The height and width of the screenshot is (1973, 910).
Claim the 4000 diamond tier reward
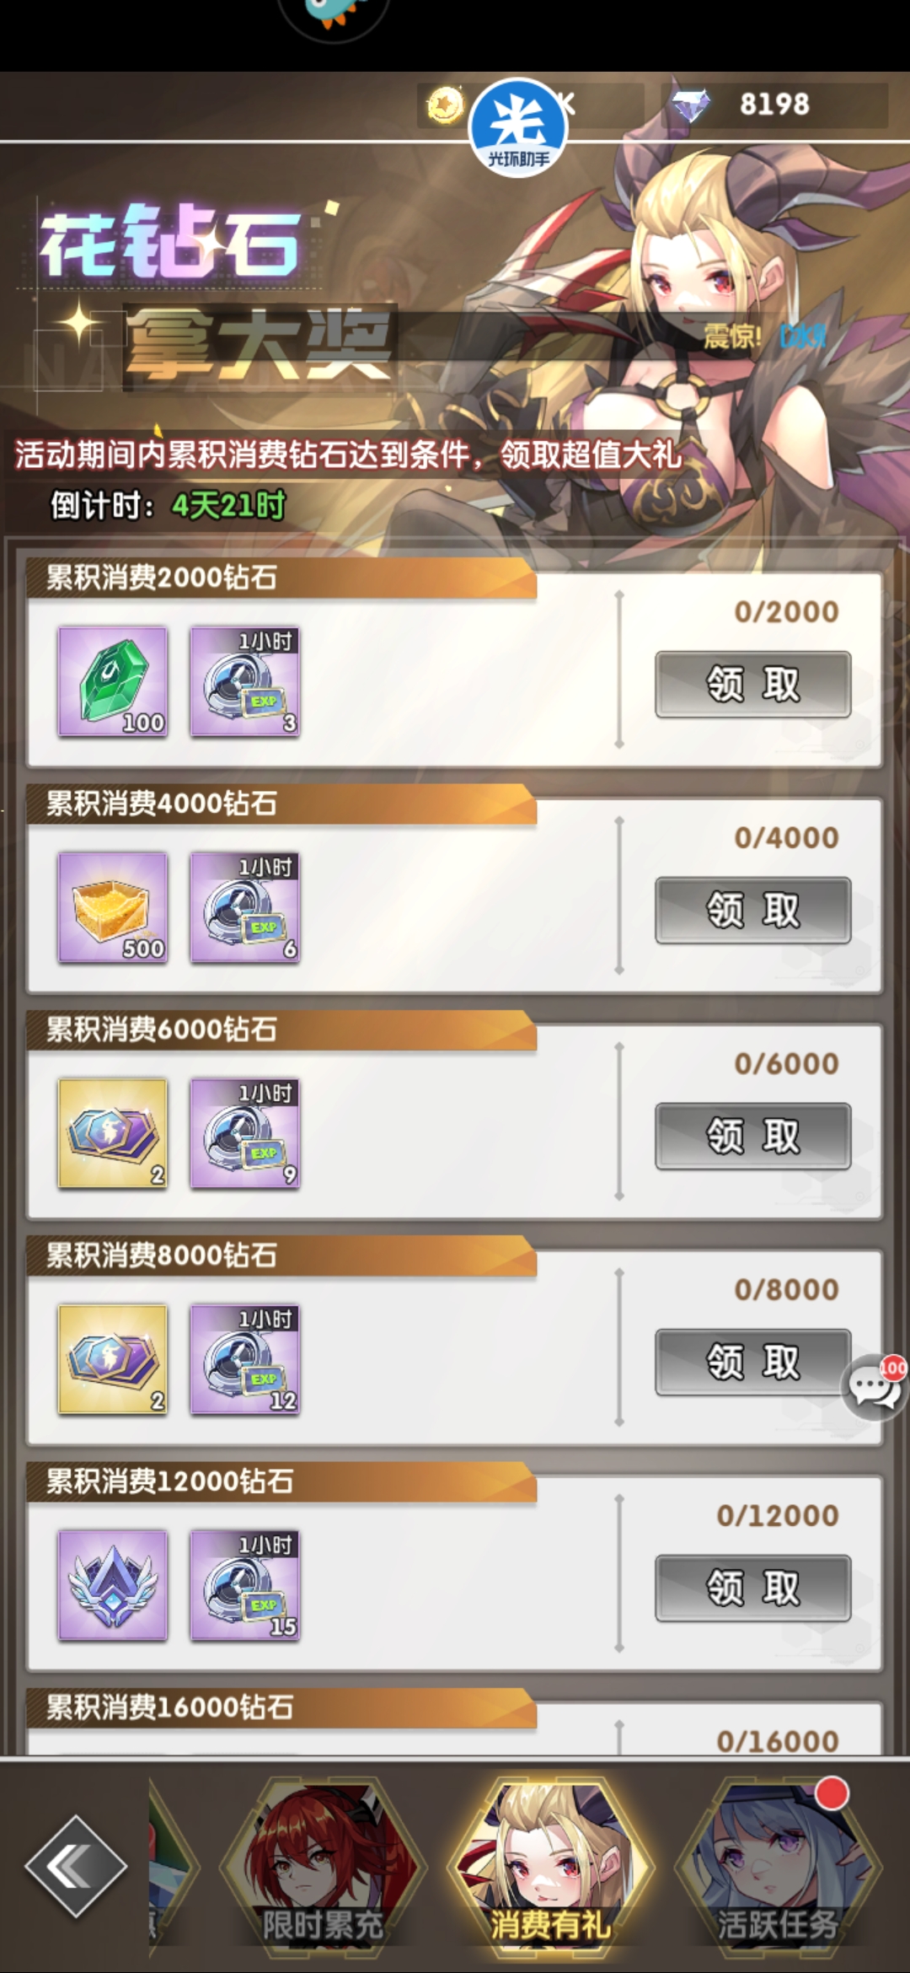[753, 910]
